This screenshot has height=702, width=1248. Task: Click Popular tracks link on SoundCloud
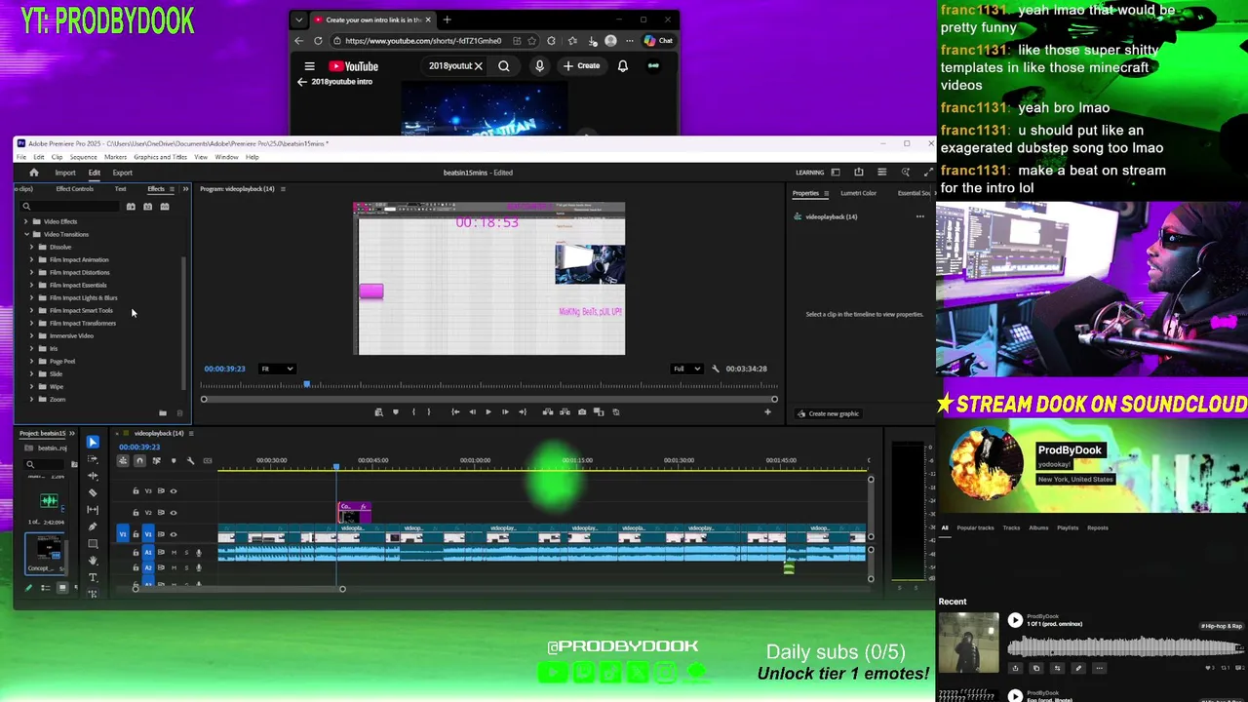click(x=975, y=527)
